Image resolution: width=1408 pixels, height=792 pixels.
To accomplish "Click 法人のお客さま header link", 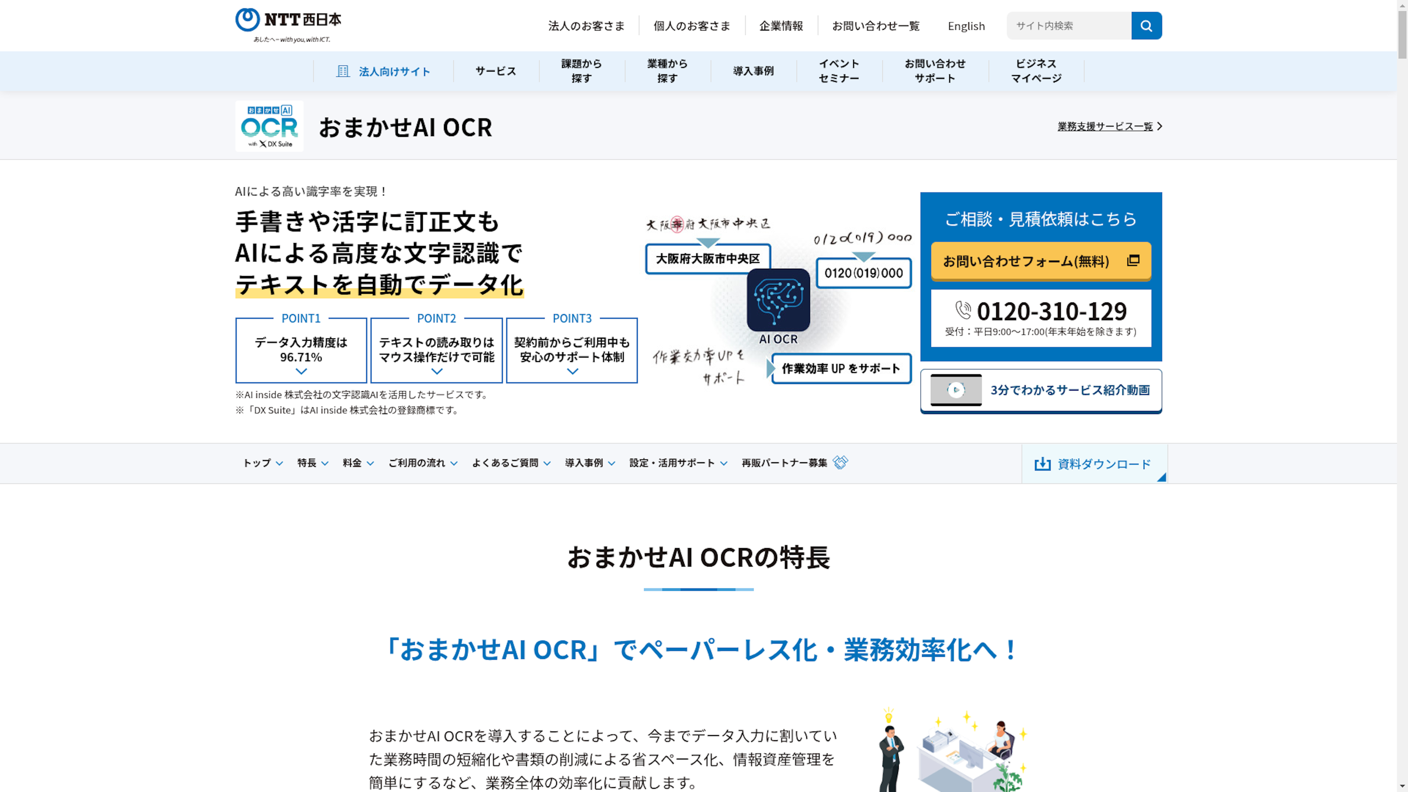I will tap(586, 26).
